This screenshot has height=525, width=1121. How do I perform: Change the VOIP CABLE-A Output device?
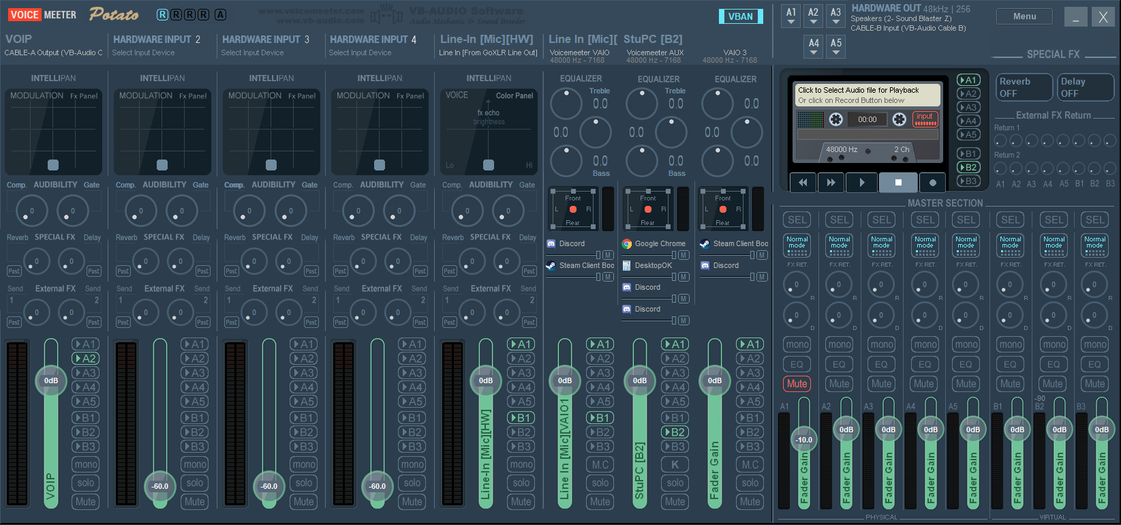(53, 52)
